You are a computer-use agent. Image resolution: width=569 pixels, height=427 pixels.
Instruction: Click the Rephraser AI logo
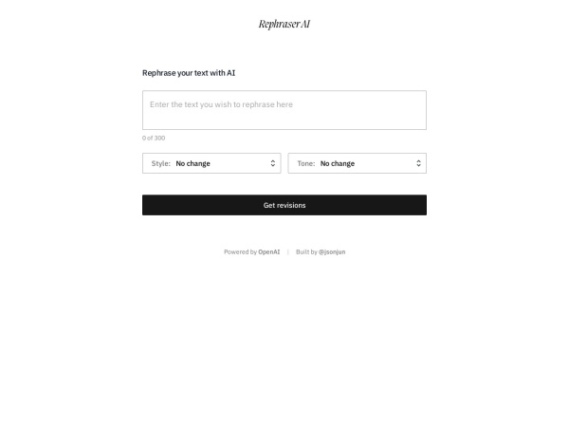(284, 24)
